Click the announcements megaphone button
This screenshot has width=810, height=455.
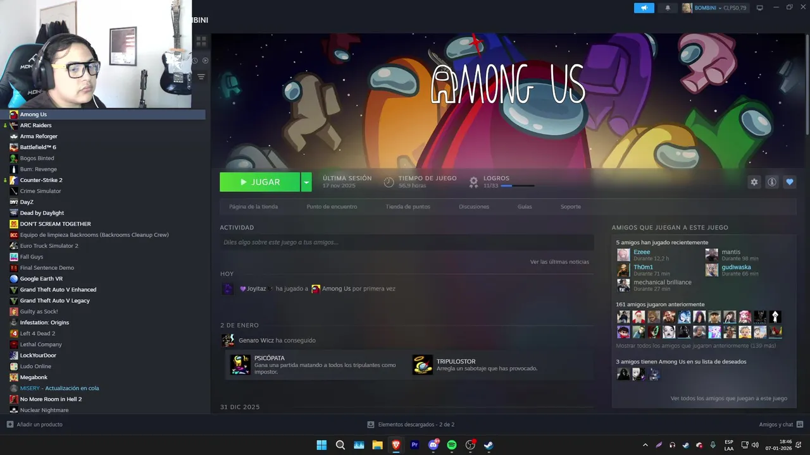pyautogui.click(x=644, y=8)
